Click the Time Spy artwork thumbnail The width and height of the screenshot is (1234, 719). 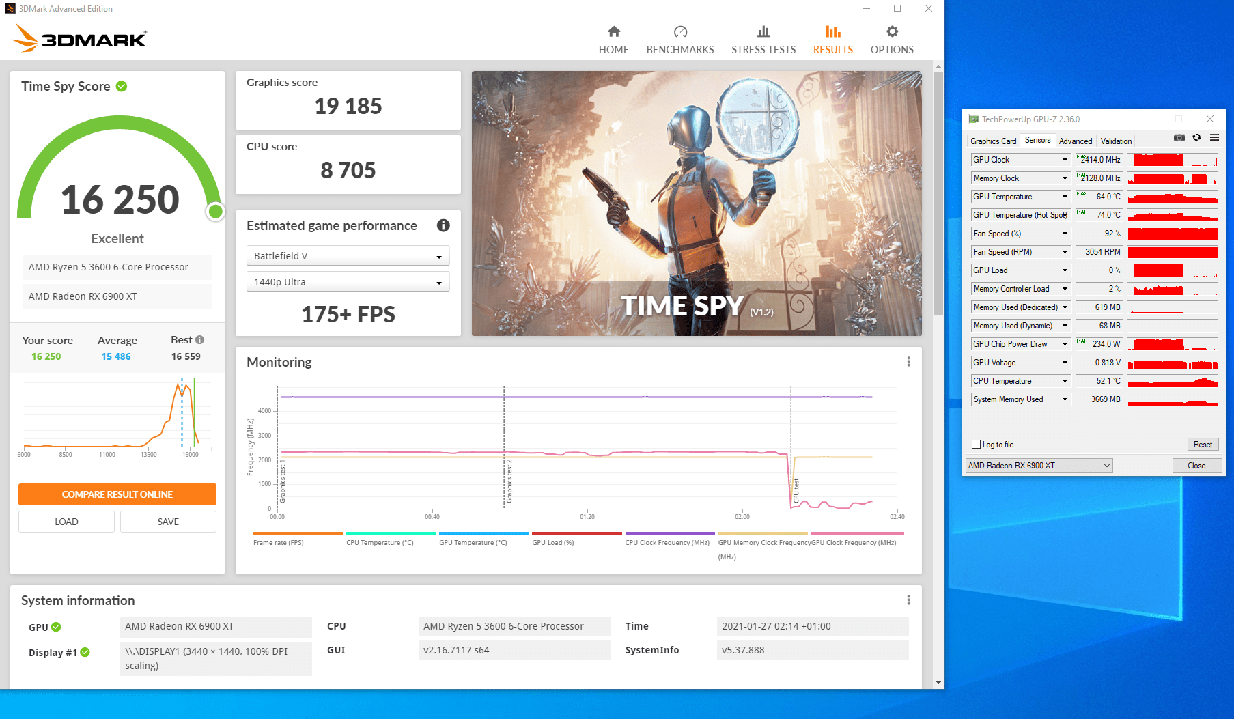tap(697, 203)
